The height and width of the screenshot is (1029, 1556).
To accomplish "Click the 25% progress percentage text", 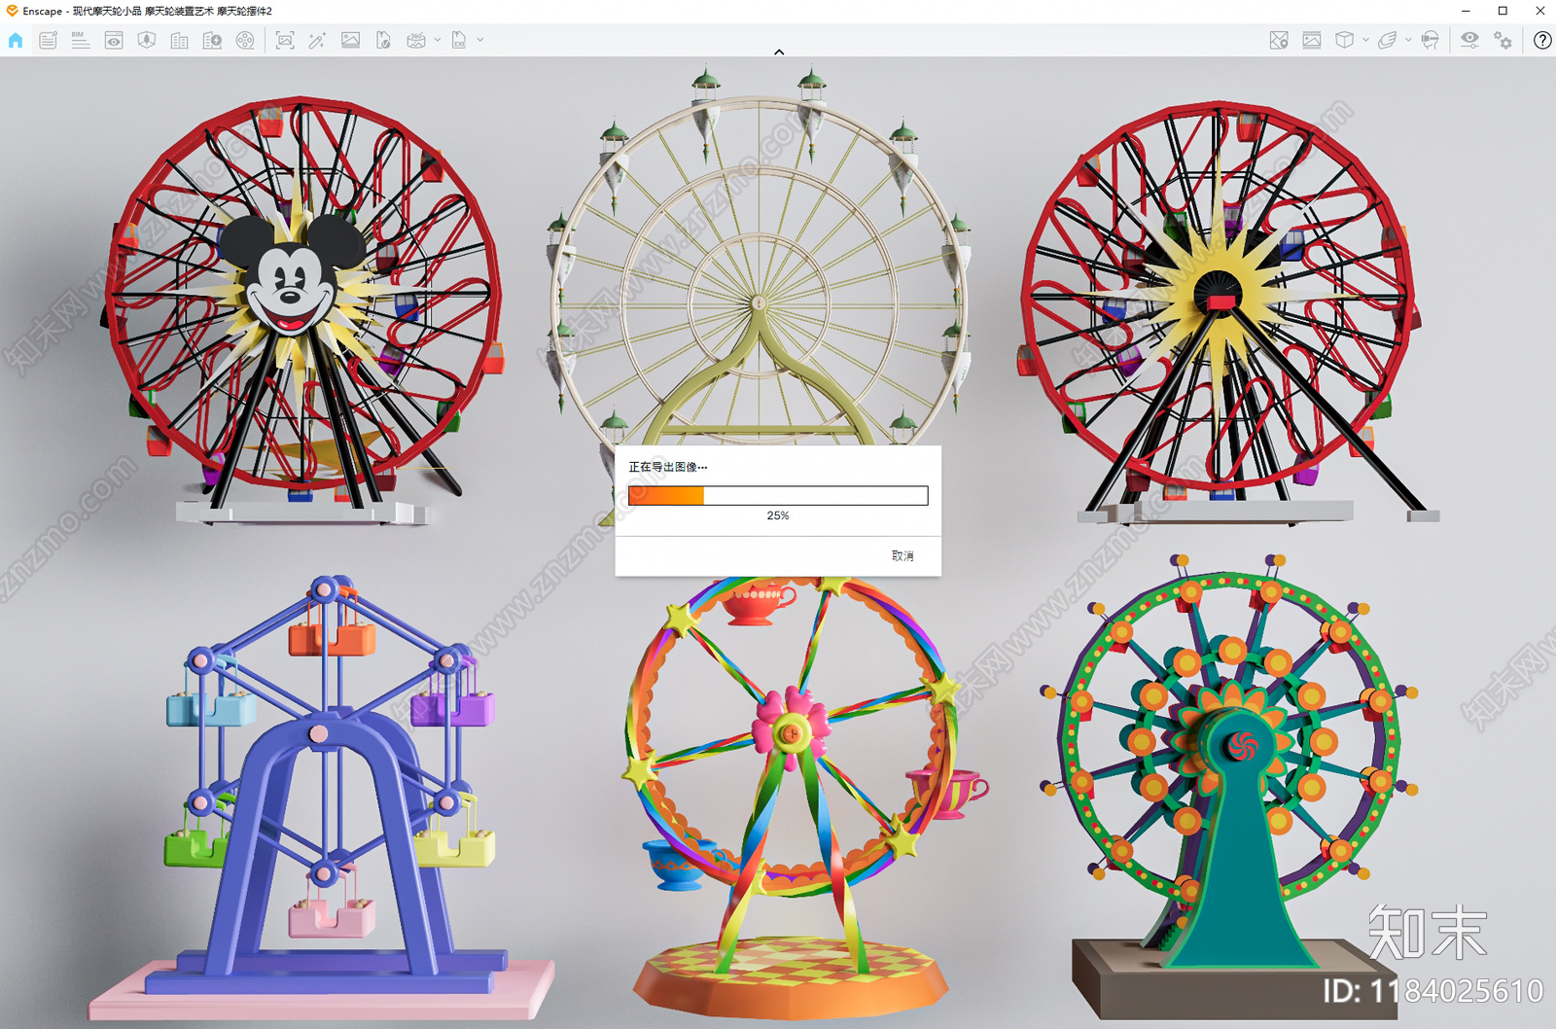I will 778,515.
